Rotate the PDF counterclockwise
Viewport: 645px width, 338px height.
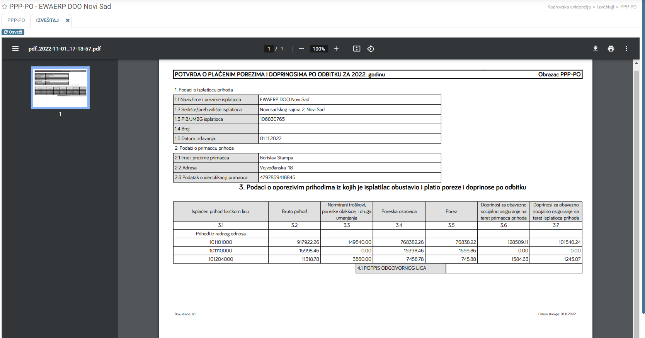click(x=371, y=49)
